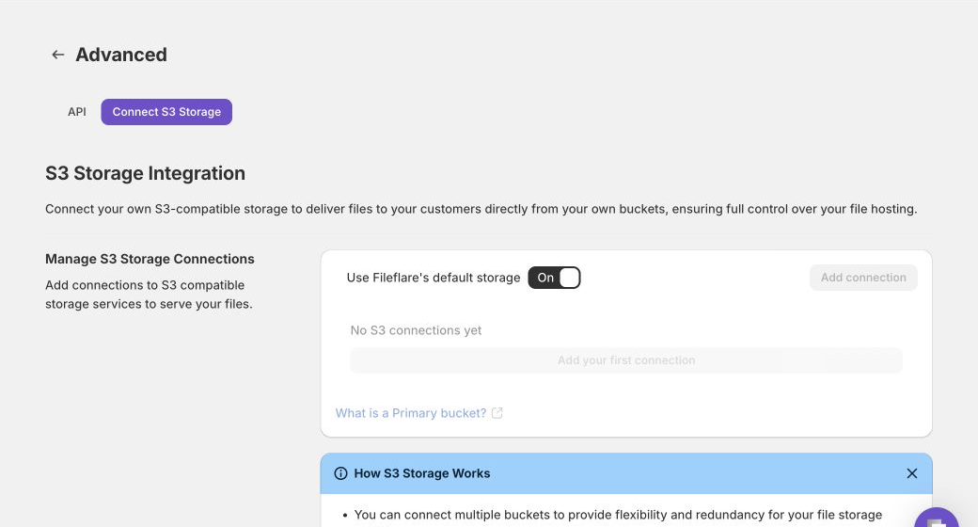Image resolution: width=978 pixels, height=527 pixels.
Task: Click the Use Fileflare's default storage label
Action: (434, 278)
